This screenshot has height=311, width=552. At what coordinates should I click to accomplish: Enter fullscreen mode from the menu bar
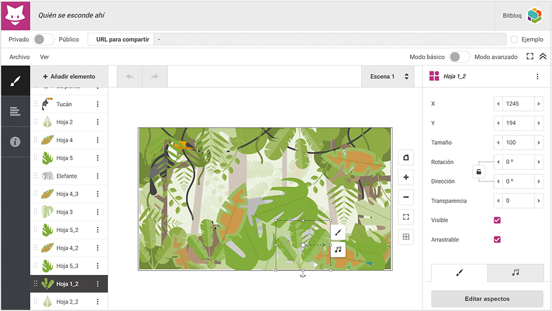pyautogui.click(x=530, y=56)
